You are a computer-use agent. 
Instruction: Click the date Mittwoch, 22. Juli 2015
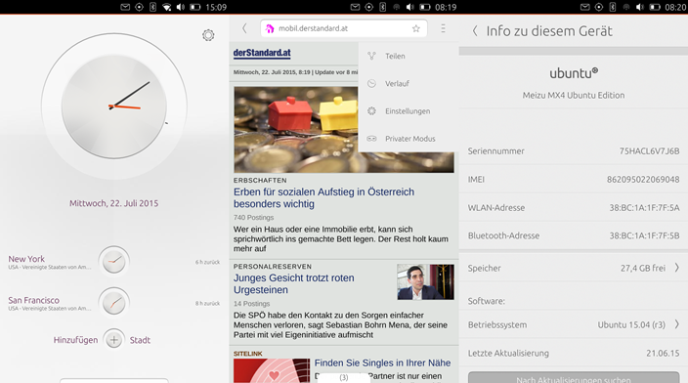pos(113,203)
